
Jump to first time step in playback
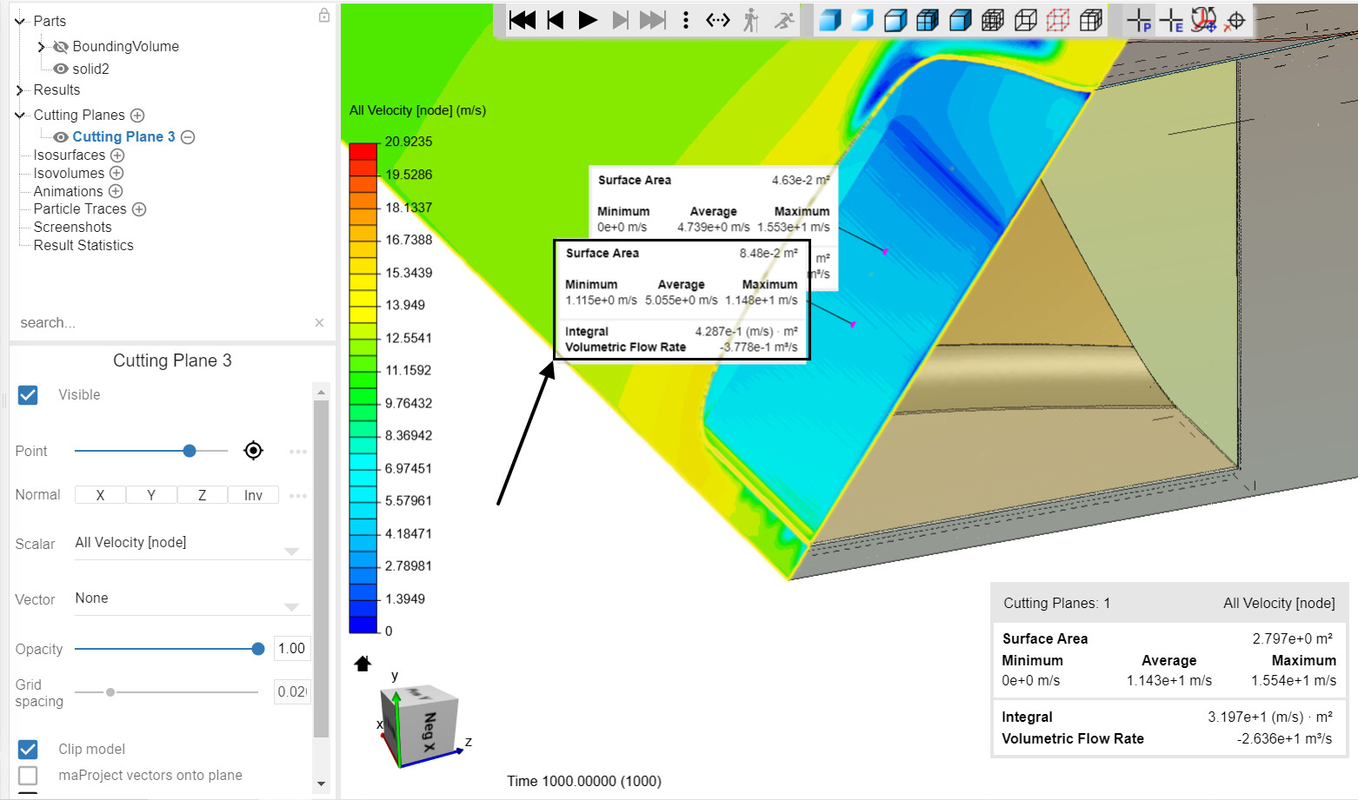click(523, 20)
